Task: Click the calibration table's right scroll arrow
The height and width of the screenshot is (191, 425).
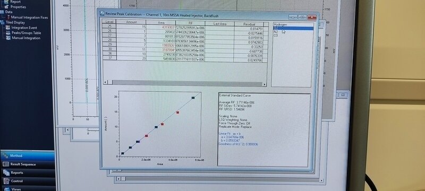Action: pos(264,84)
